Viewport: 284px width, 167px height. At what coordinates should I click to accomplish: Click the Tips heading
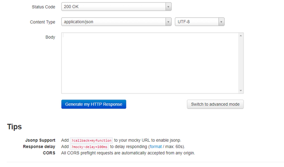tap(15, 127)
